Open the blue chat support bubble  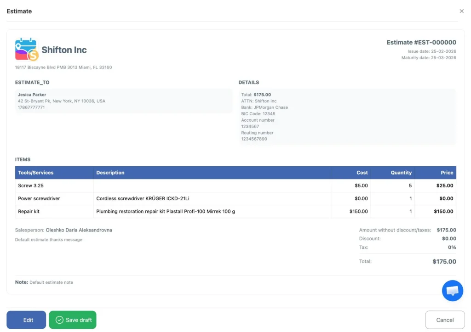452,291
